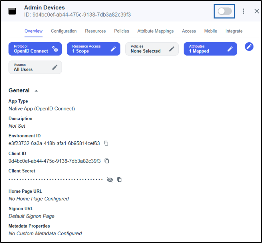This screenshot has height=243, width=262.
Task: Switch to the Access tab
Action: (189, 31)
